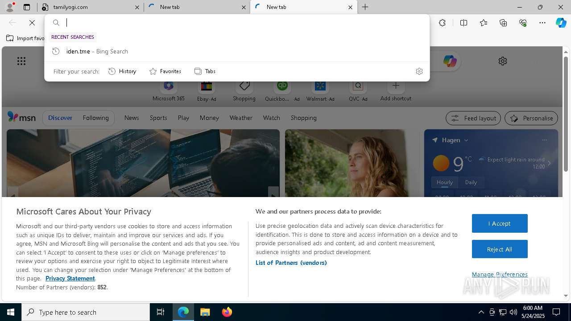
Task: Open weather card more options ellipsis
Action: click(544, 140)
